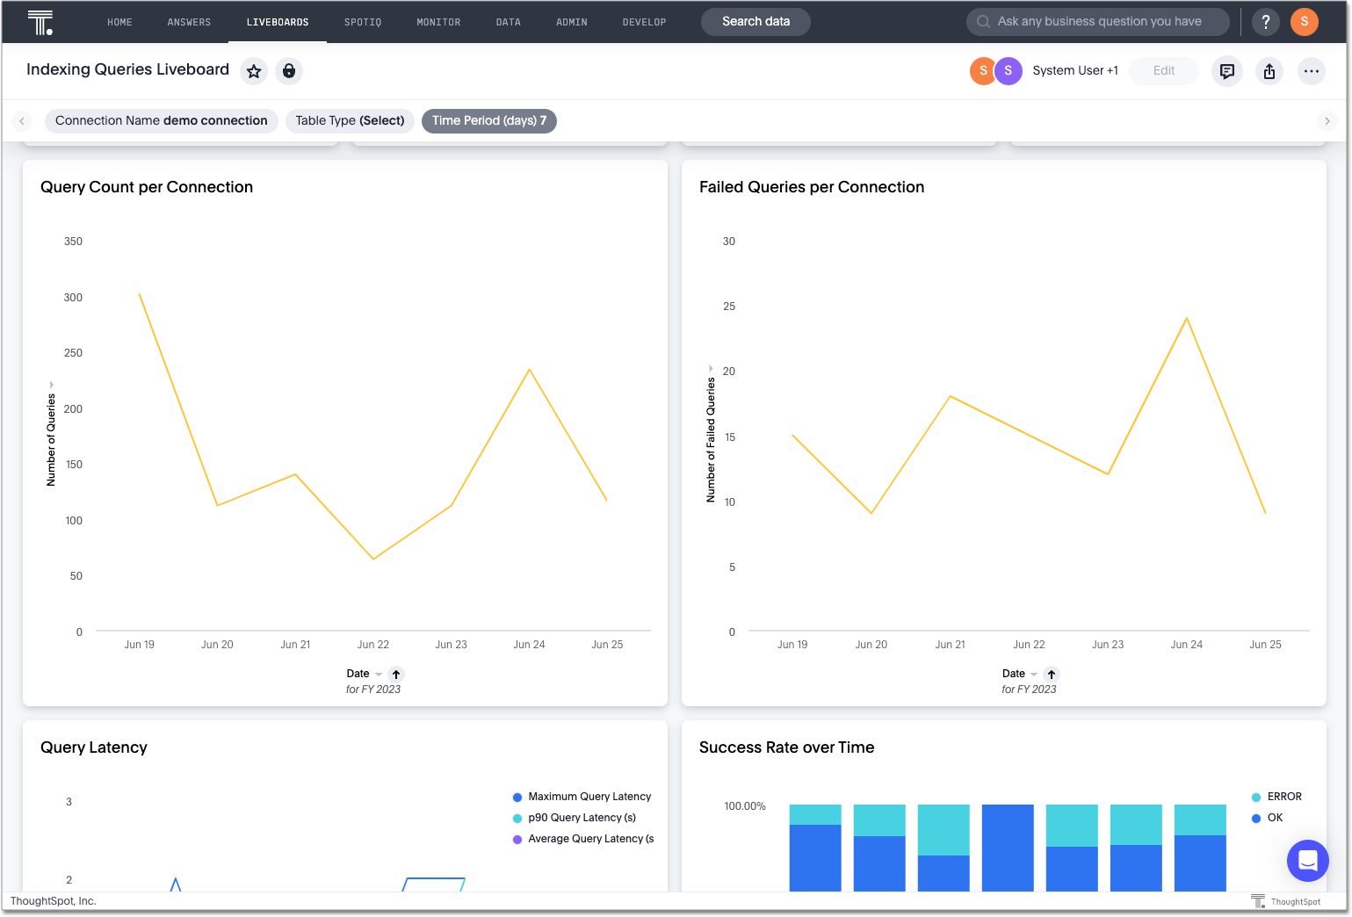Toggle ERROR series in legend
Image resolution: width=1352 pixels, height=917 pixels.
click(1283, 797)
